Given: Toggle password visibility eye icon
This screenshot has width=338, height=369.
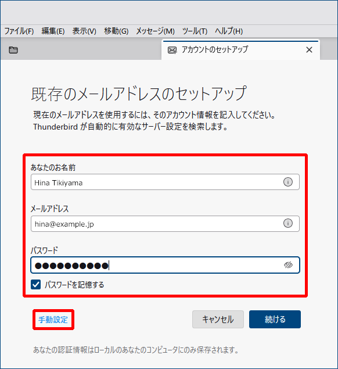Looking at the screenshot, I should point(288,265).
